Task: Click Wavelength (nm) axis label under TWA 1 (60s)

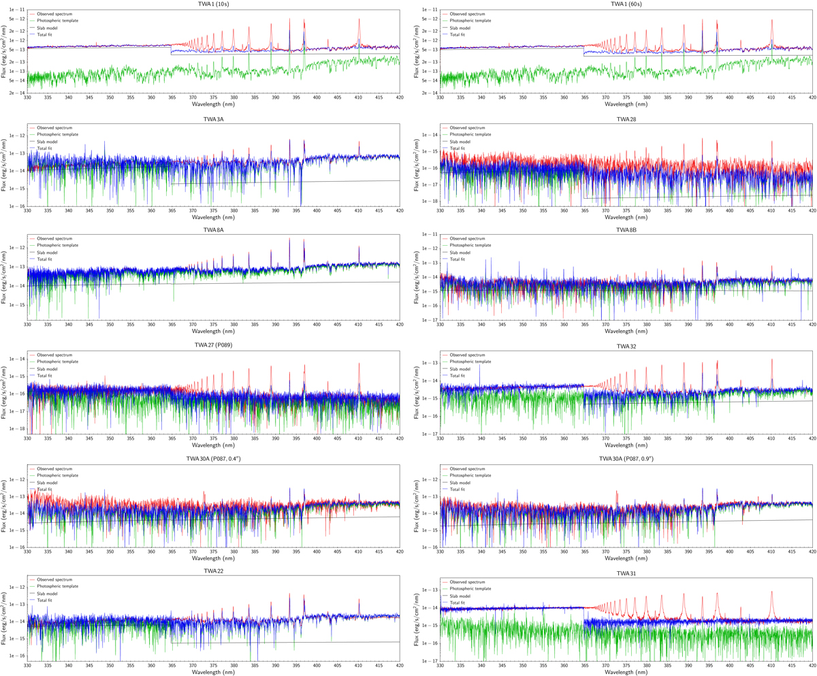Action: pyautogui.click(x=626, y=106)
